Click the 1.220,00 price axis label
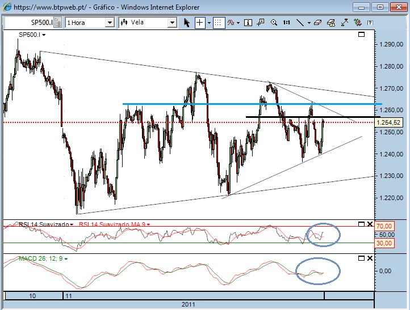Image resolution: width=410 pixels, height=310 pixels. [391, 198]
